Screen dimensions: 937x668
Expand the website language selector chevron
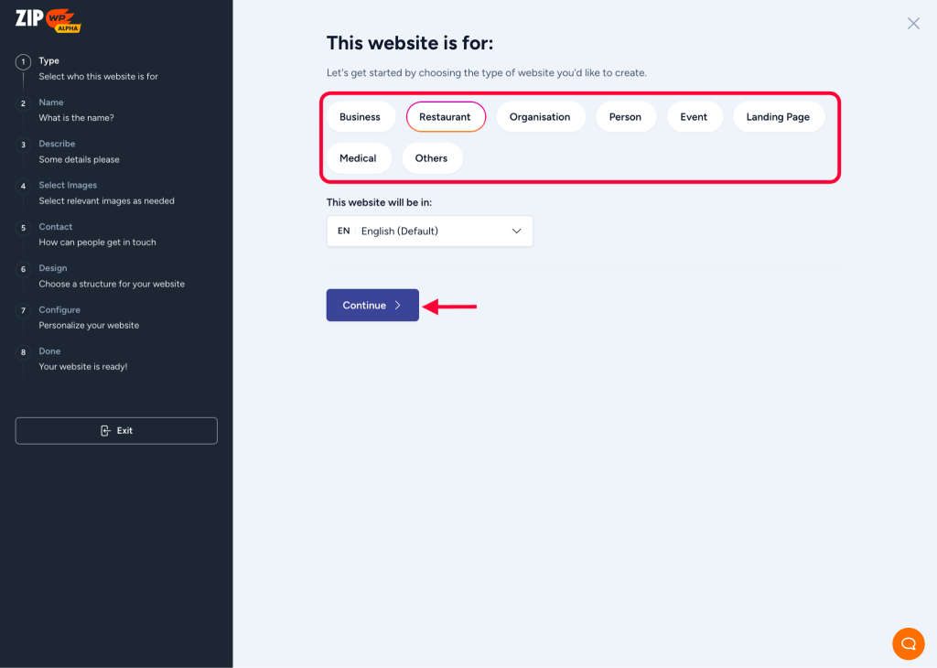tap(518, 231)
